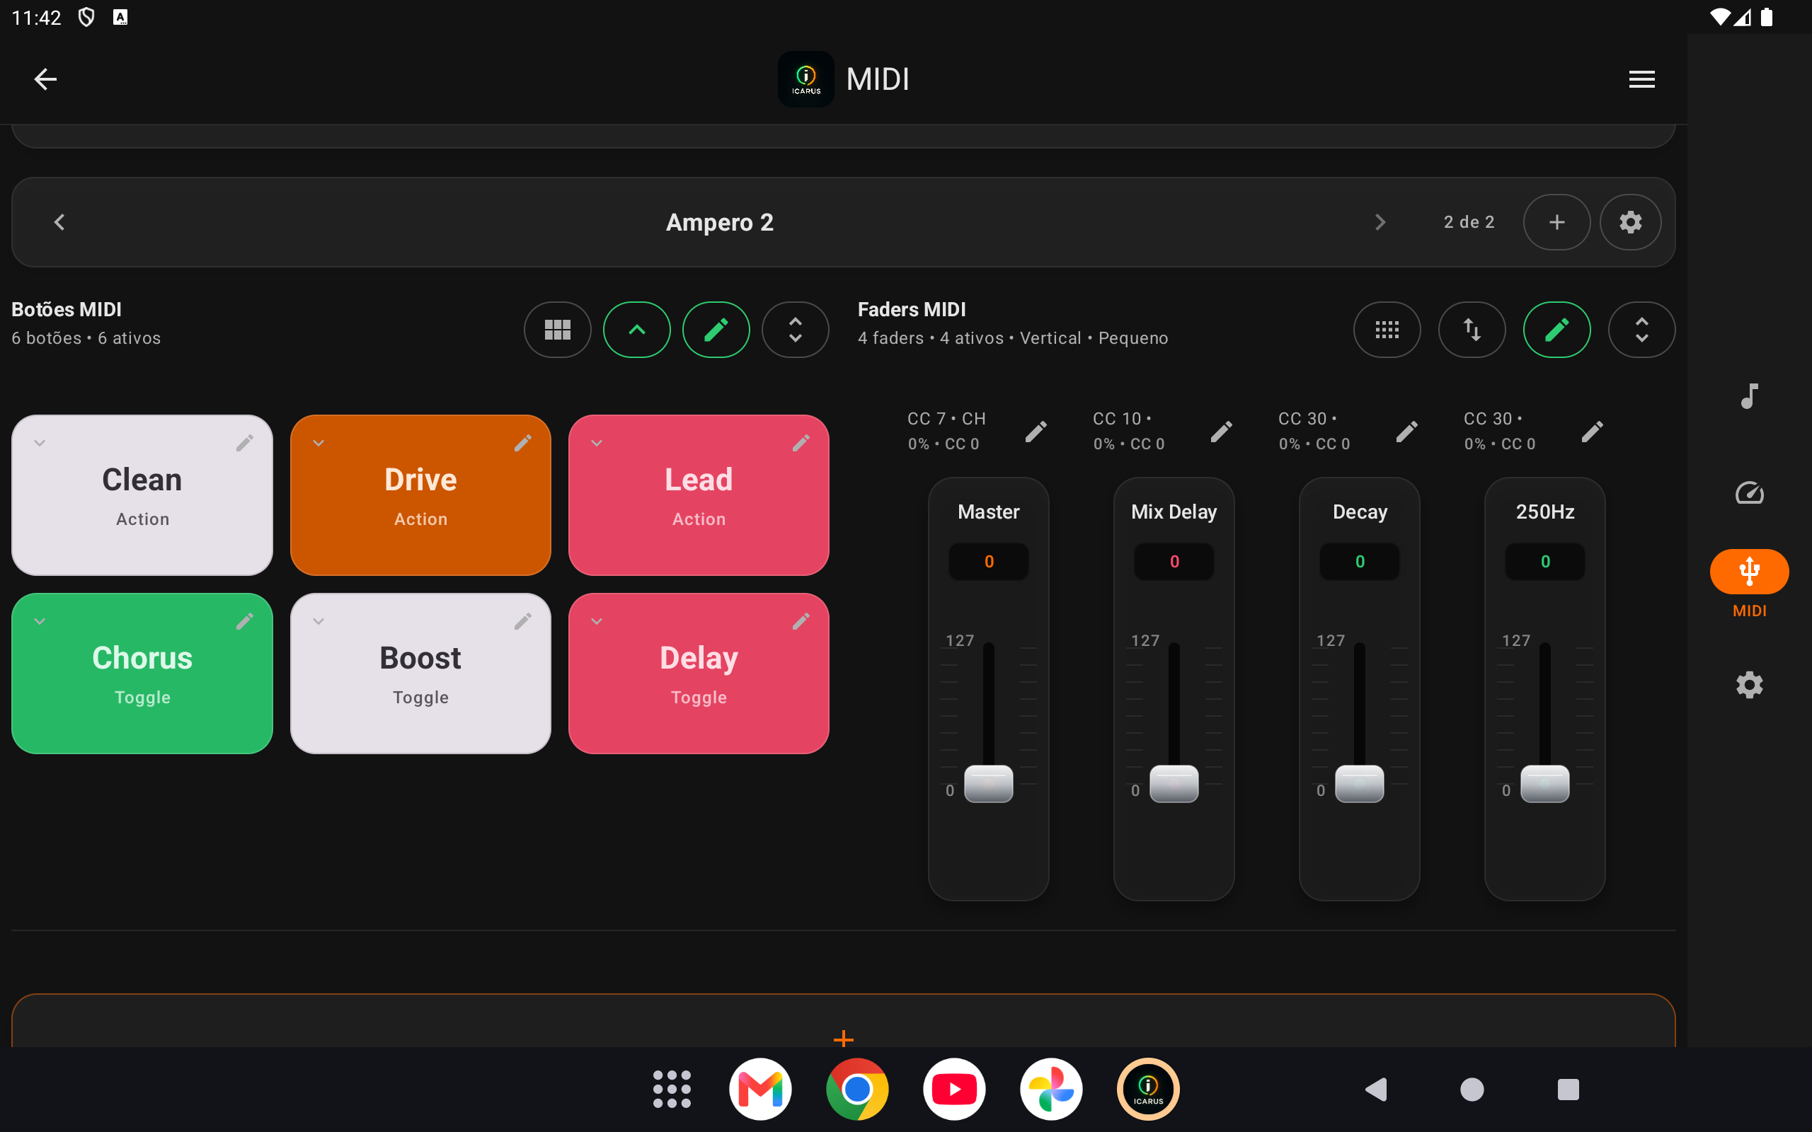Toggle the Delay effect button
This screenshot has width=1812, height=1132.
pyautogui.click(x=699, y=674)
